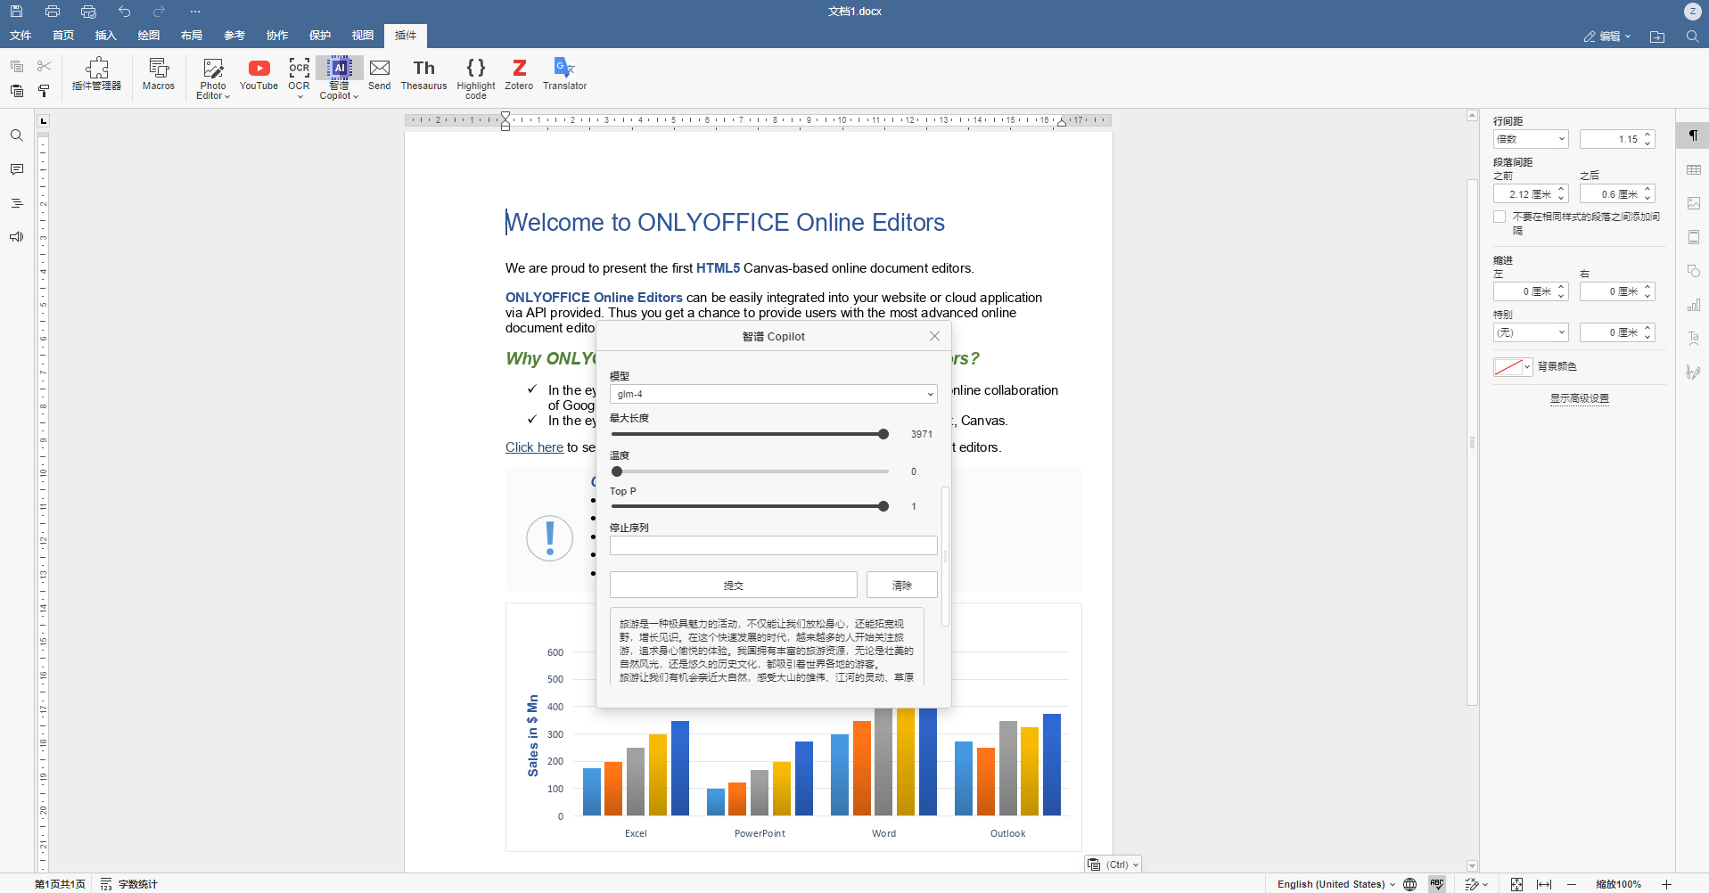
Task: Click the 显示高级设置 link
Action: pyautogui.click(x=1579, y=398)
